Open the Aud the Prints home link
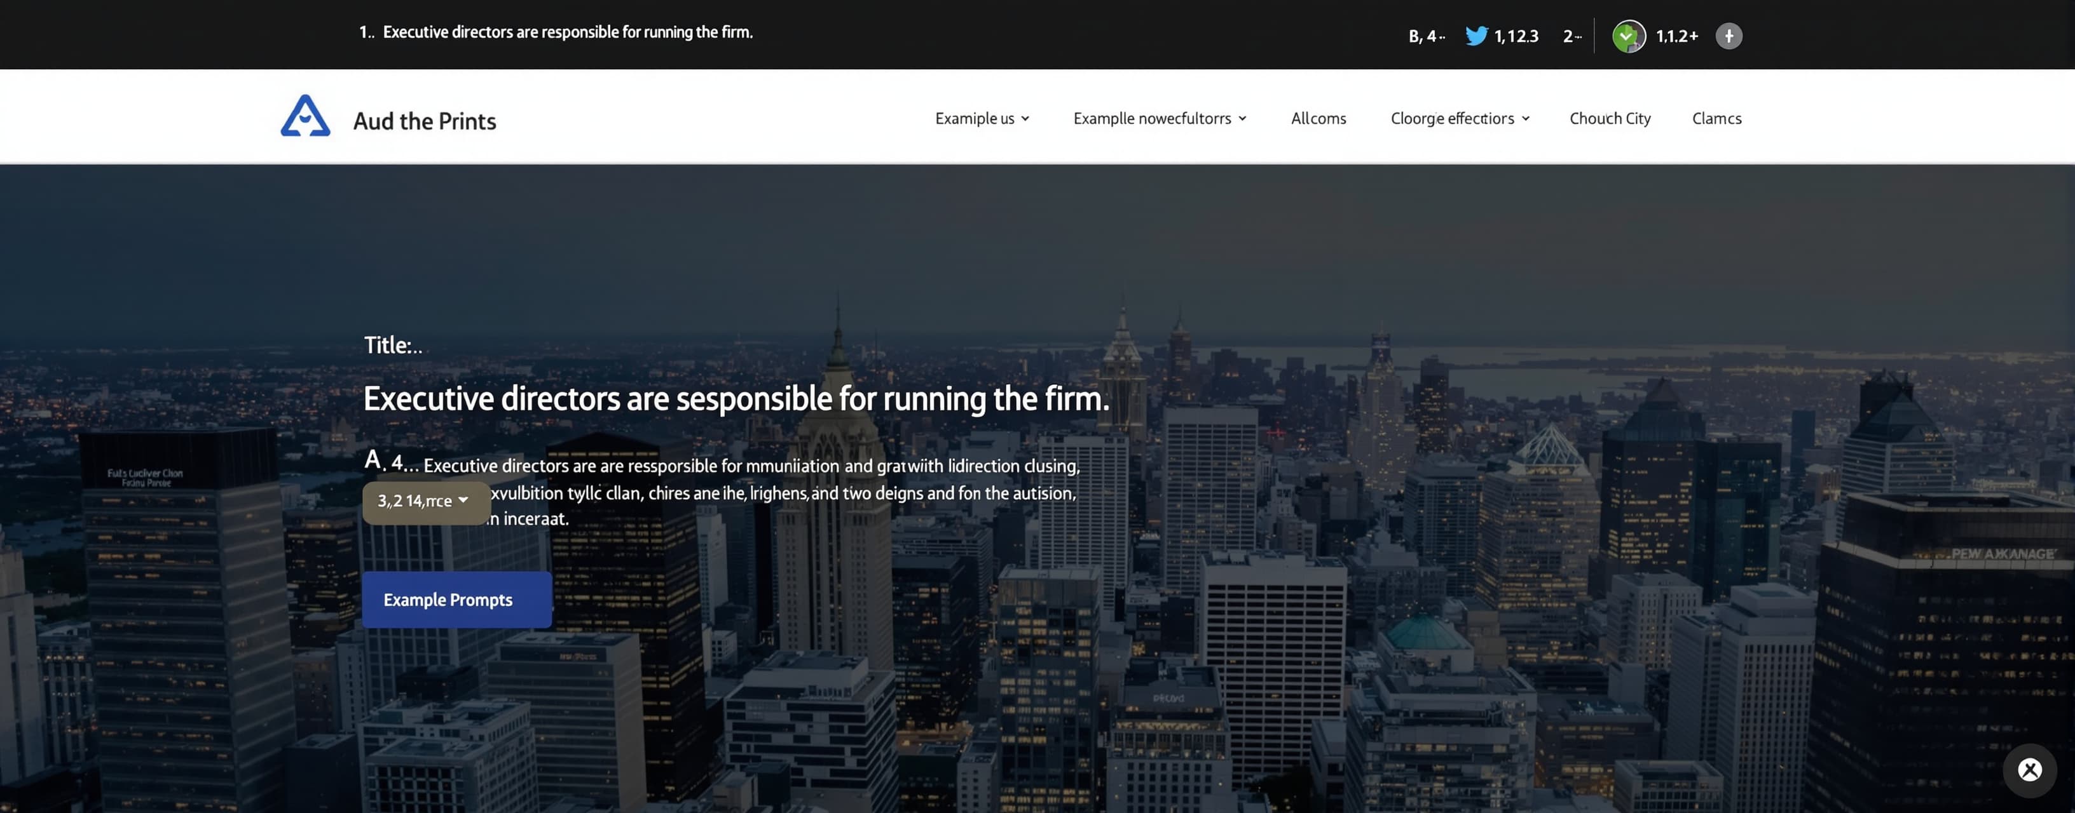The image size is (2075, 813). [425, 121]
